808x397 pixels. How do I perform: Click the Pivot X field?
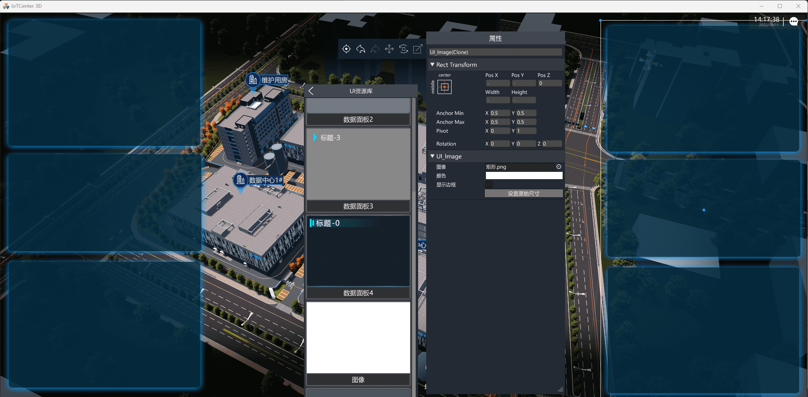(x=500, y=131)
